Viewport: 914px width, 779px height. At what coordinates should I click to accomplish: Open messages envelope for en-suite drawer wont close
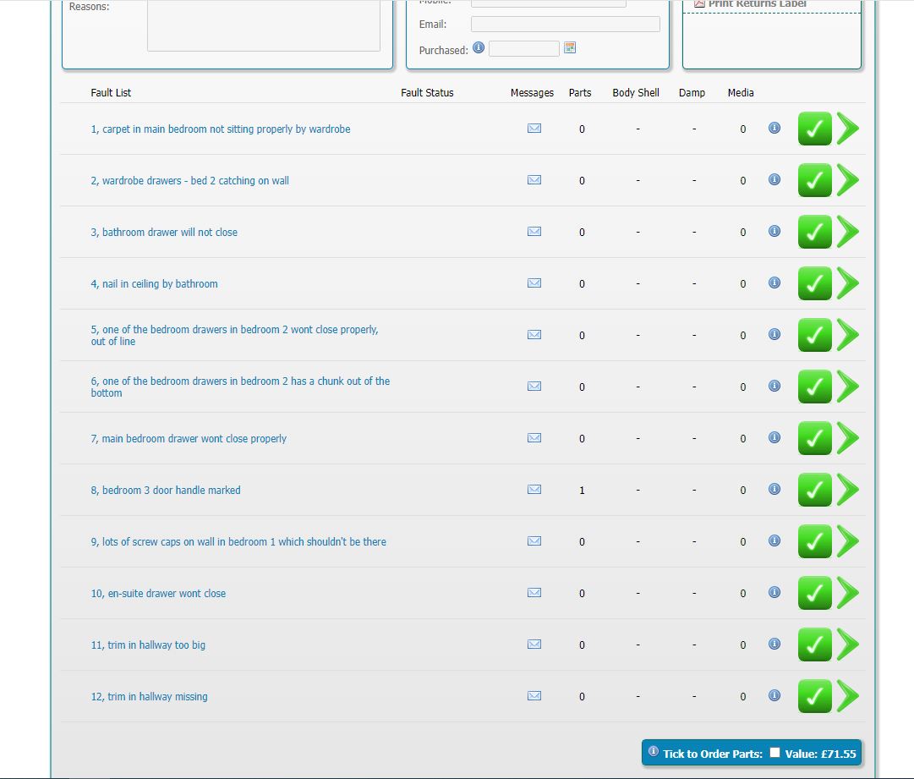tap(534, 592)
